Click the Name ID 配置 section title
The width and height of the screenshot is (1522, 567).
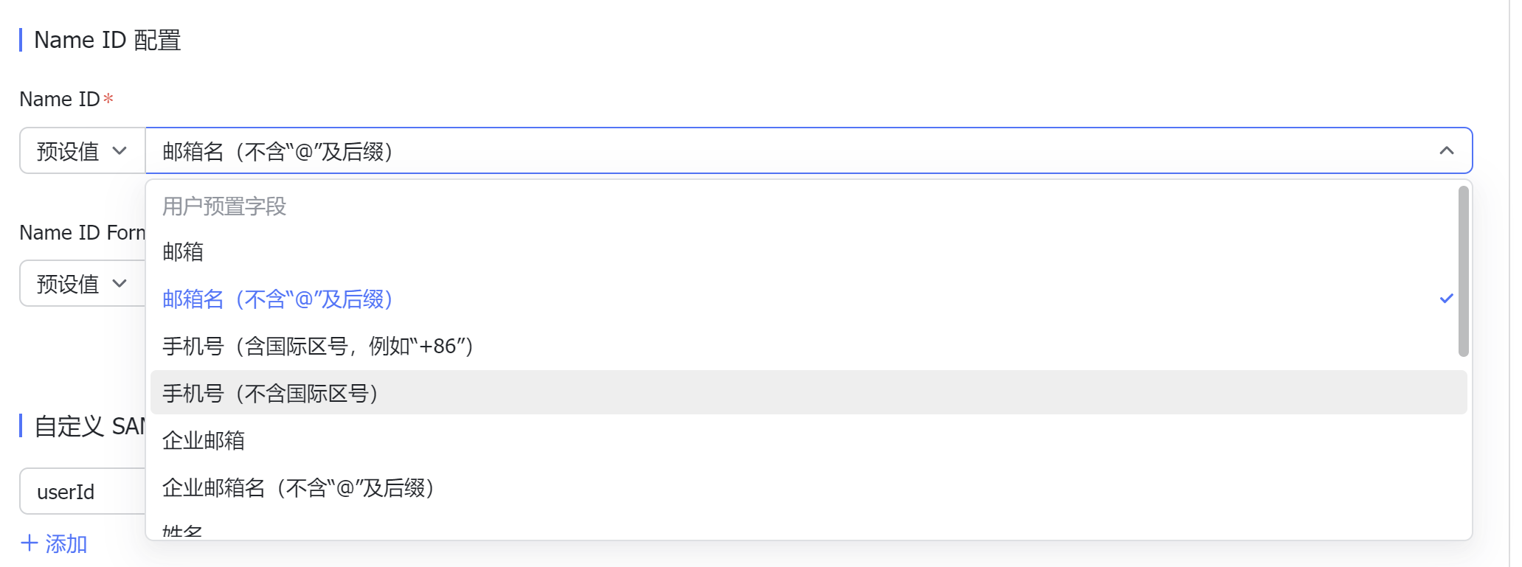click(108, 40)
